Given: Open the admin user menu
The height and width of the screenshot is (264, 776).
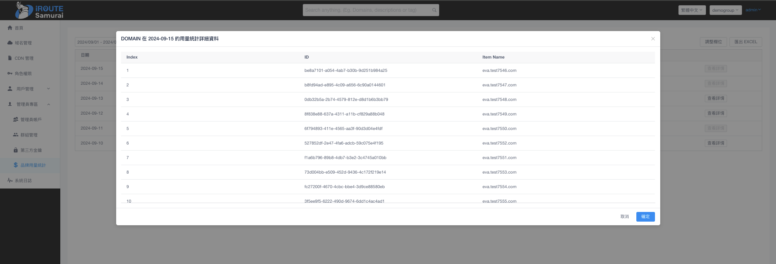Looking at the screenshot, I should tap(753, 10).
